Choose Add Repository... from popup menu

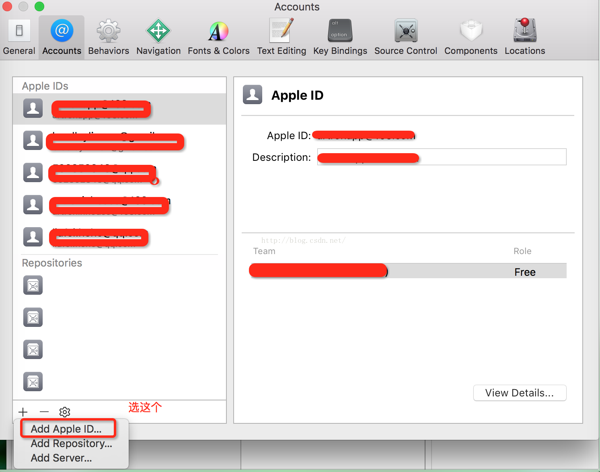72,443
